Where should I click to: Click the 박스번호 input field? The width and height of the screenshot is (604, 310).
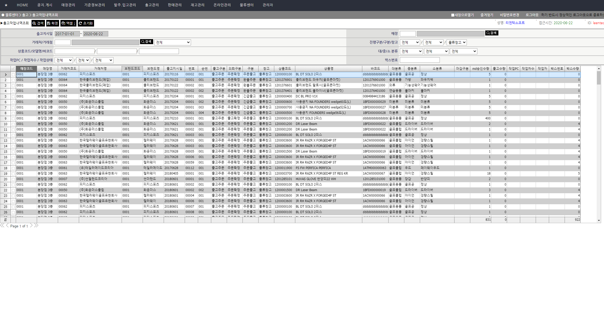(420, 60)
